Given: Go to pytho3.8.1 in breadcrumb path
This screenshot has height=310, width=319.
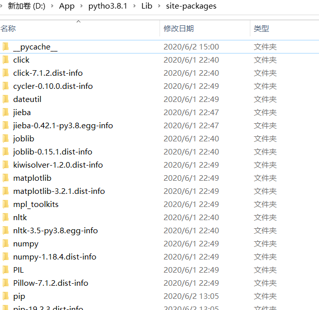Looking at the screenshot, I should (x=108, y=6).
